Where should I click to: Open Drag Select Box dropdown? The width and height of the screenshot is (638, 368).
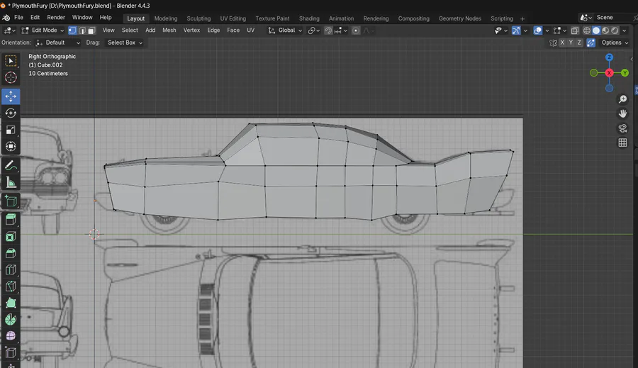point(125,43)
